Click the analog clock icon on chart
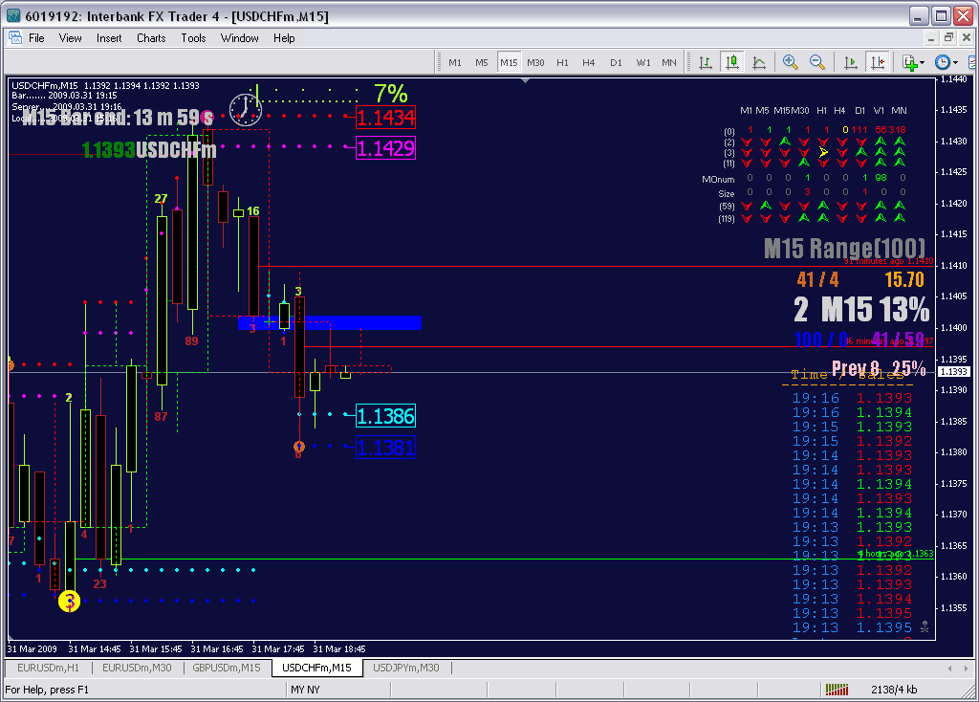Viewport: 979px width, 702px height. tap(246, 109)
